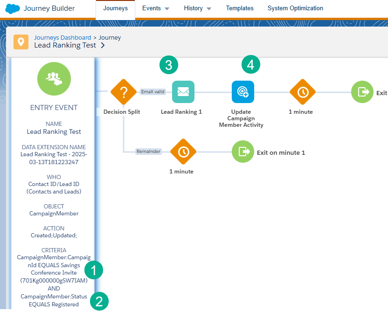Viewport: 388px width, 311px height.
Task: Click the Remainder path 1 minute wait icon
Action: point(183,152)
